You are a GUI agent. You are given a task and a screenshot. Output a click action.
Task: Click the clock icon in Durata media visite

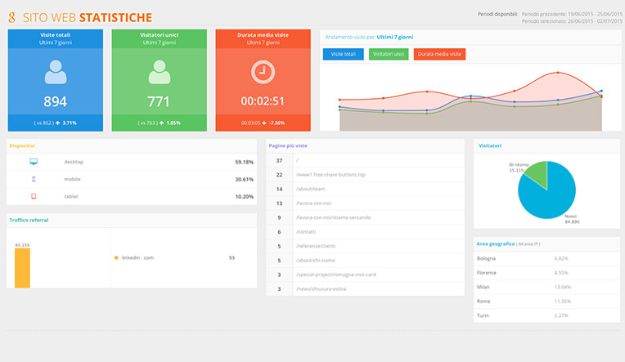pyautogui.click(x=263, y=72)
